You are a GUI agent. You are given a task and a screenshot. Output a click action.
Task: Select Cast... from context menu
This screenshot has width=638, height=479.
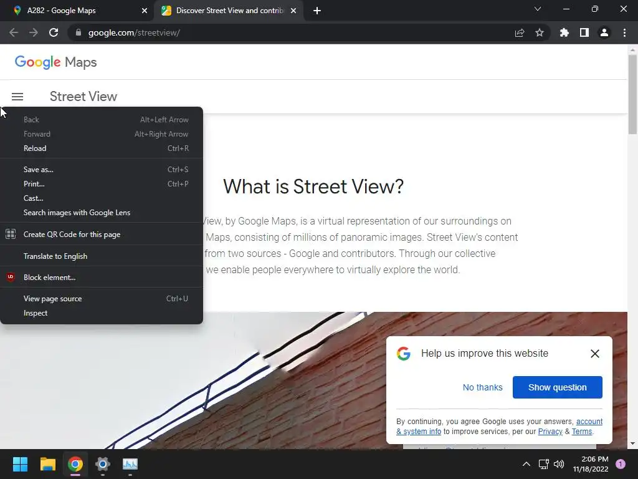point(102,198)
